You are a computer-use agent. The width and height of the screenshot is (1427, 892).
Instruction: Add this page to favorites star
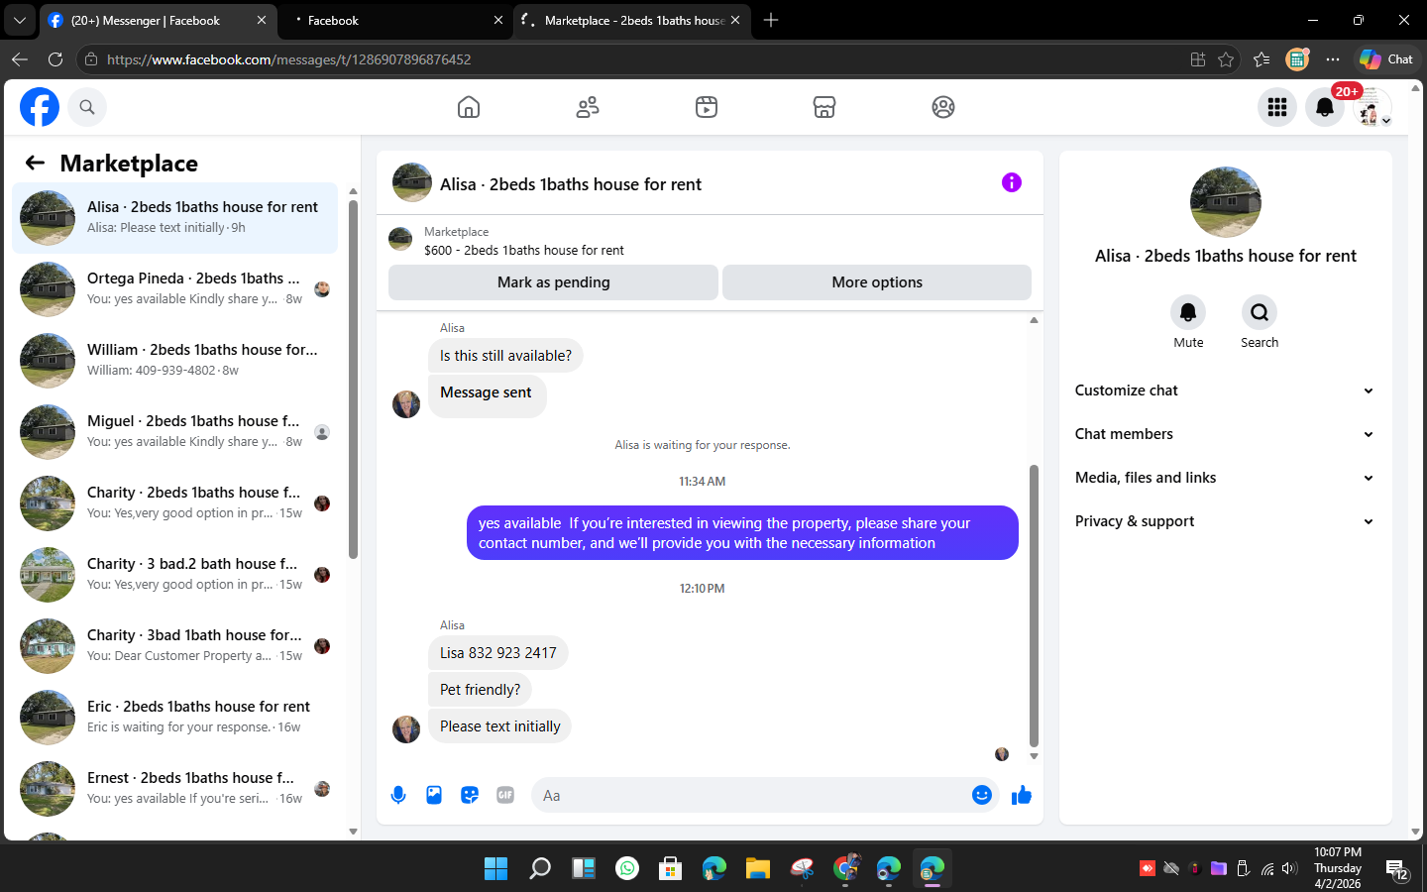click(1226, 59)
